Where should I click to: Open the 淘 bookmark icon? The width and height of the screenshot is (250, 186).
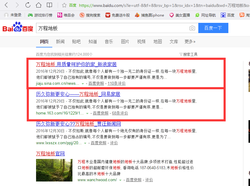[x=242, y=15]
